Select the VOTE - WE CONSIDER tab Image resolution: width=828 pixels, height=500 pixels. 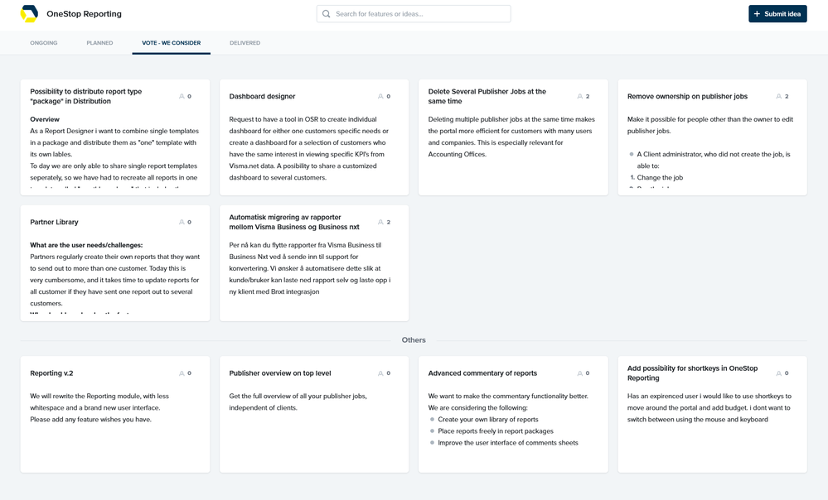click(x=171, y=42)
